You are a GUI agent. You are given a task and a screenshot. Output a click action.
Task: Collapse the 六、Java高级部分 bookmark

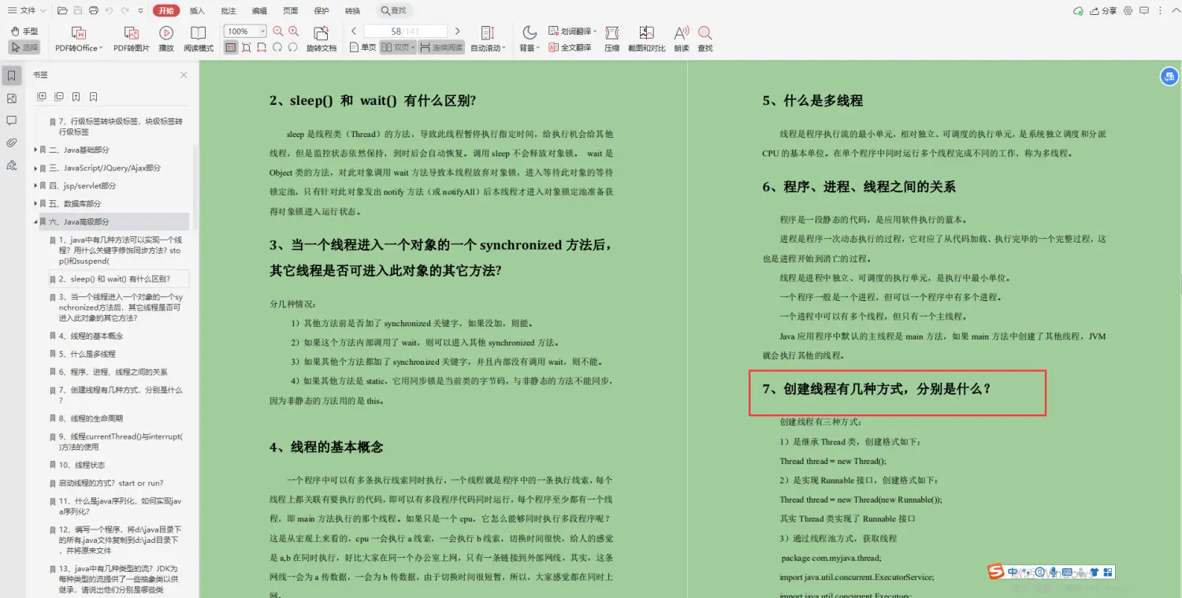[x=35, y=222]
